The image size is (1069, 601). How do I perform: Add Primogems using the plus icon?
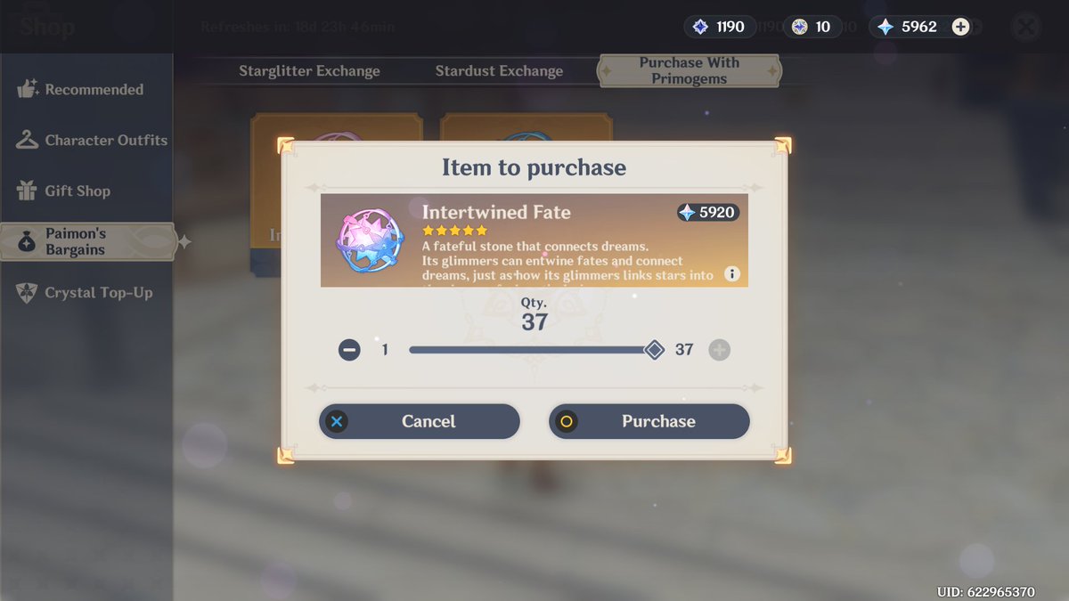pyautogui.click(x=960, y=27)
